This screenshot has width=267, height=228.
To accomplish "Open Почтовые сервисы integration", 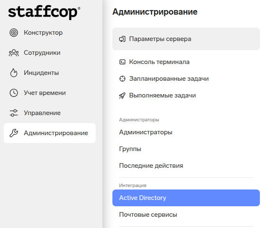I will (x=148, y=215).
